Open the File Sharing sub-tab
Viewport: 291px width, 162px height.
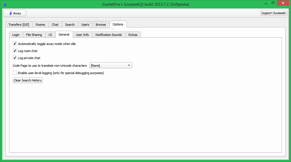[x=34, y=35]
